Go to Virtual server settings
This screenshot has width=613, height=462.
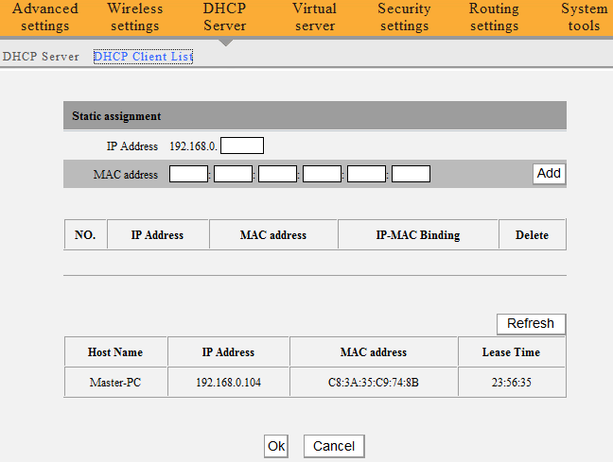click(x=315, y=17)
